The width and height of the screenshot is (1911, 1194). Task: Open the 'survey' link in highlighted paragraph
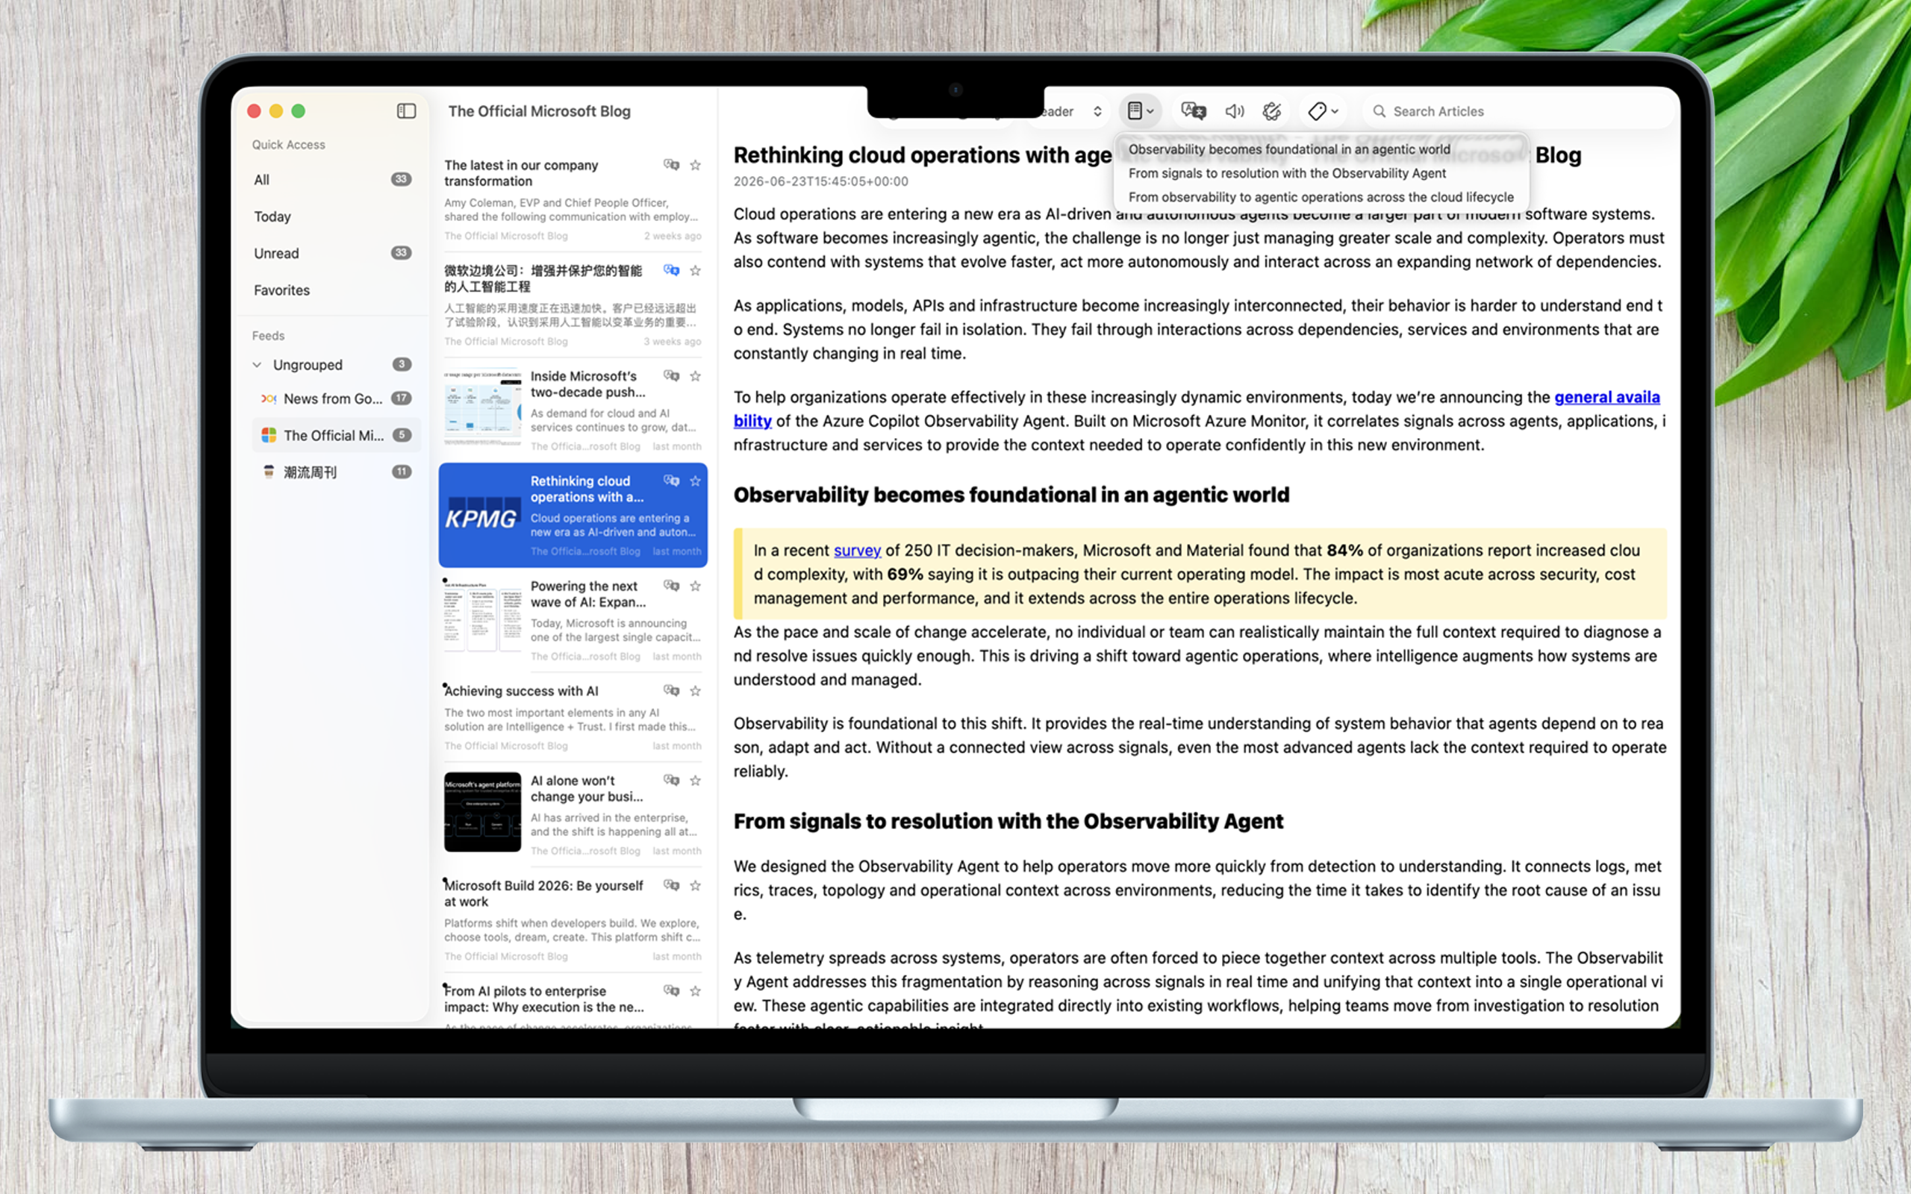tap(857, 551)
